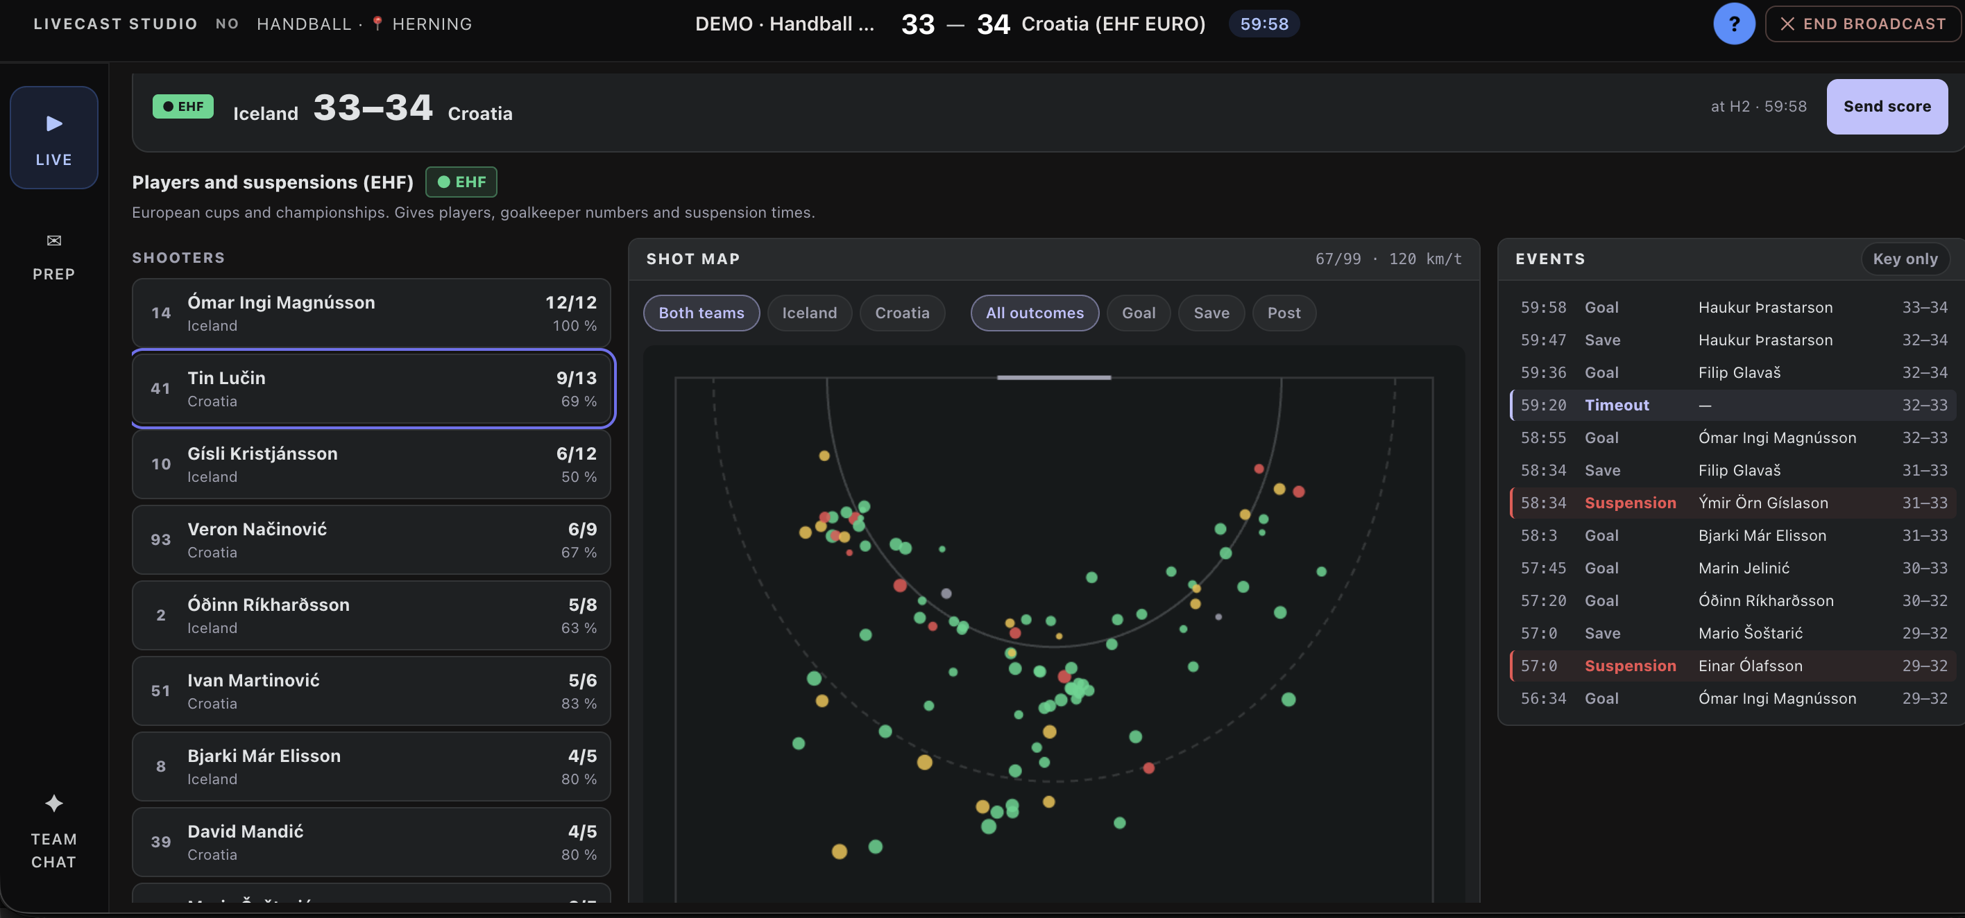The height and width of the screenshot is (918, 1965).
Task: Click the 57:45 Goal Marin Jelinić event
Action: (x=1734, y=568)
